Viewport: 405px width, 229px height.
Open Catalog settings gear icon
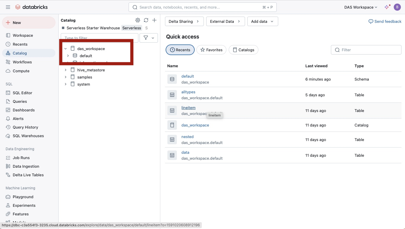click(x=138, y=20)
